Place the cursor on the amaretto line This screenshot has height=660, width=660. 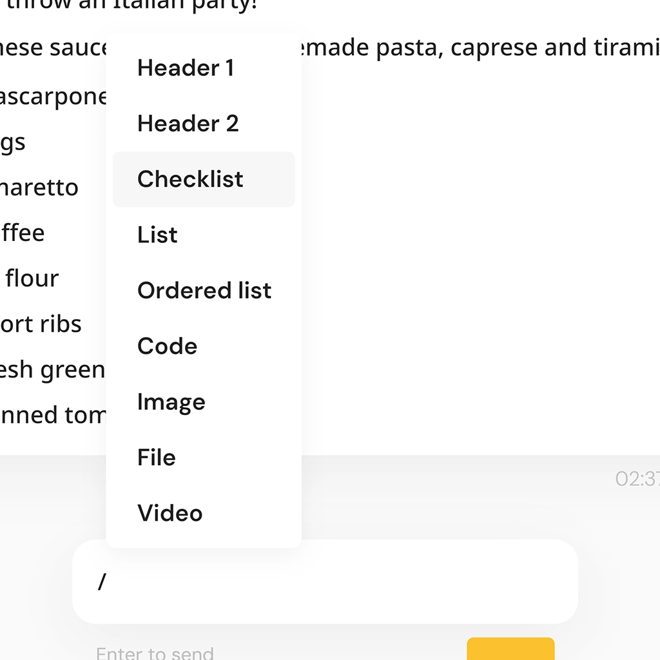(x=40, y=188)
